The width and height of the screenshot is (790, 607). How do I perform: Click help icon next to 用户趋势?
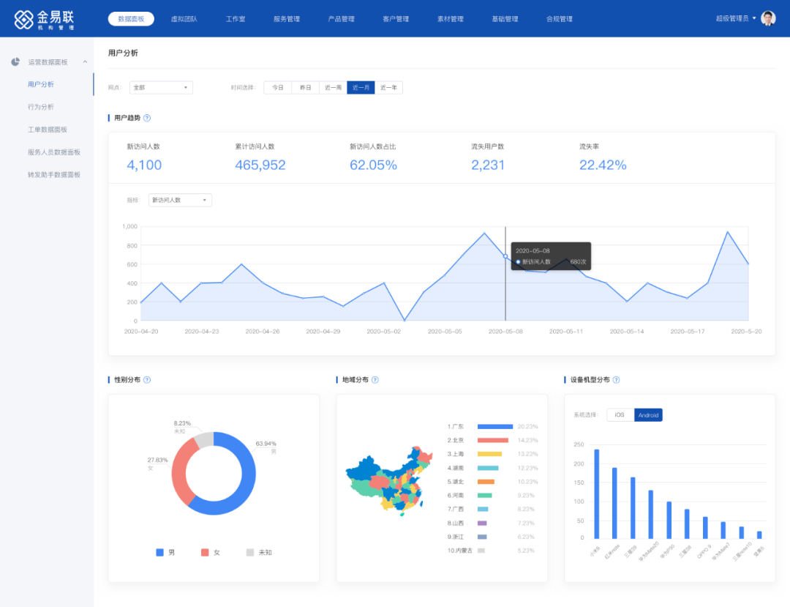pyautogui.click(x=147, y=118)
